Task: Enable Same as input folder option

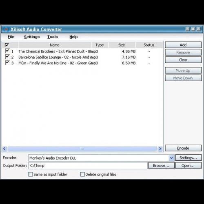Action: 31,174
